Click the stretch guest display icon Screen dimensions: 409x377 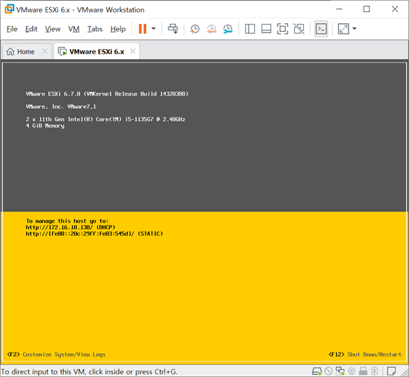point(343,29)
